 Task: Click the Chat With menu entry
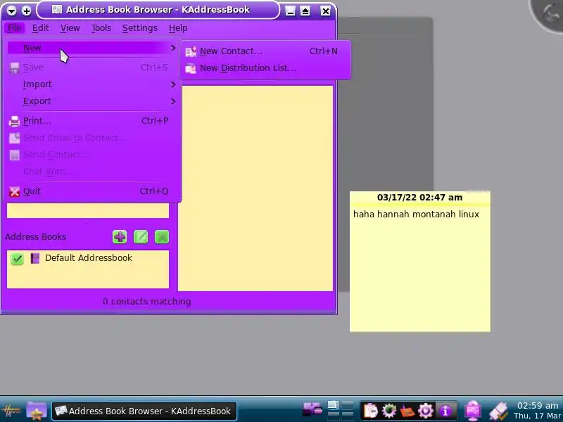93,172
